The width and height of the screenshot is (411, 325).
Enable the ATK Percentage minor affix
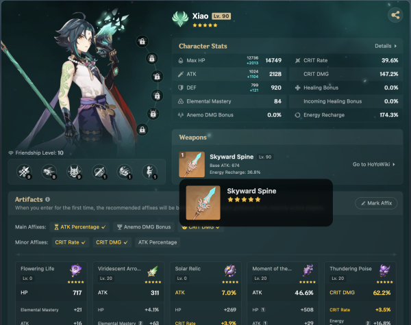(x=158, y=242)
